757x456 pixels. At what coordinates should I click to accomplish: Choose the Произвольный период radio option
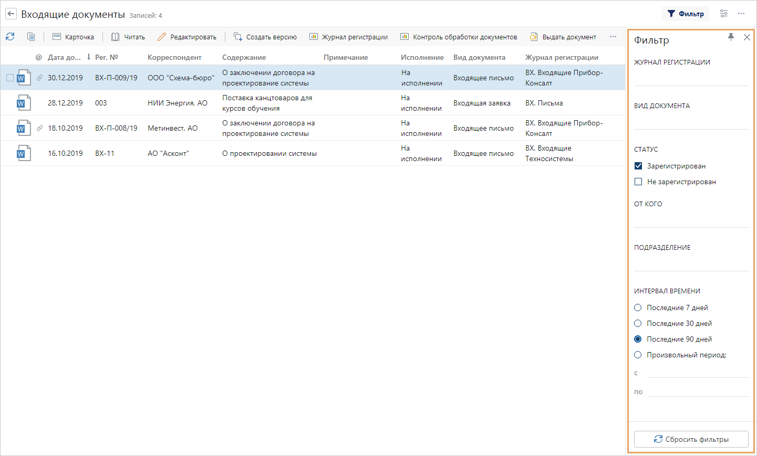638,355
